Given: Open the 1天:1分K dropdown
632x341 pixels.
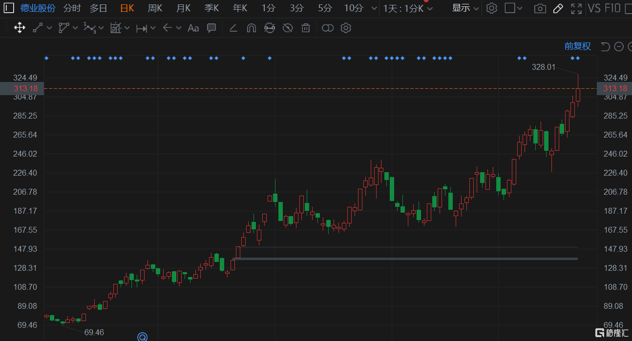Looking at the screenshot, I should click(x=408, y=8).
